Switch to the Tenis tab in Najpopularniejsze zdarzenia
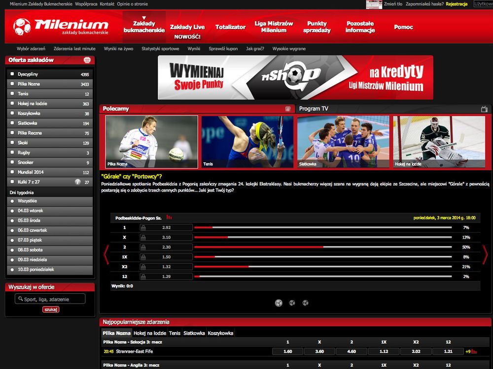Image resolution: width=493 pixels, height=369 pixels. tap(175, 333)
